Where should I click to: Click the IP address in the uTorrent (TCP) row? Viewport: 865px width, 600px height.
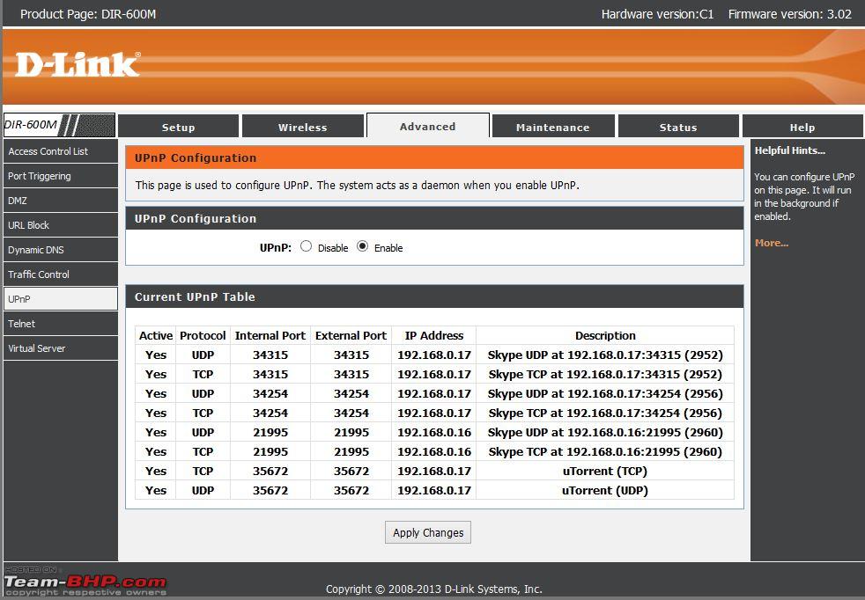coord(434,471)
